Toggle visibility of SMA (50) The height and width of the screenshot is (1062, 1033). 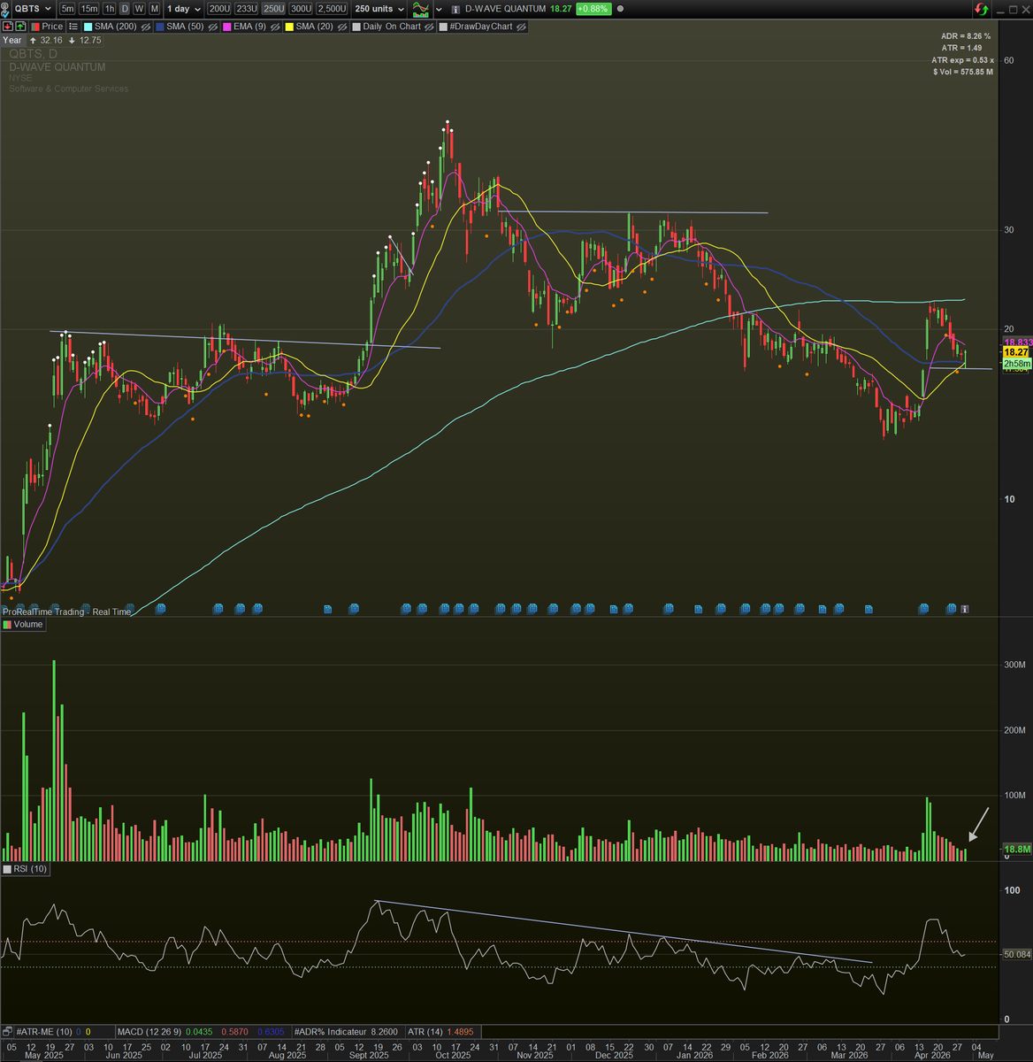pos(213,27)
